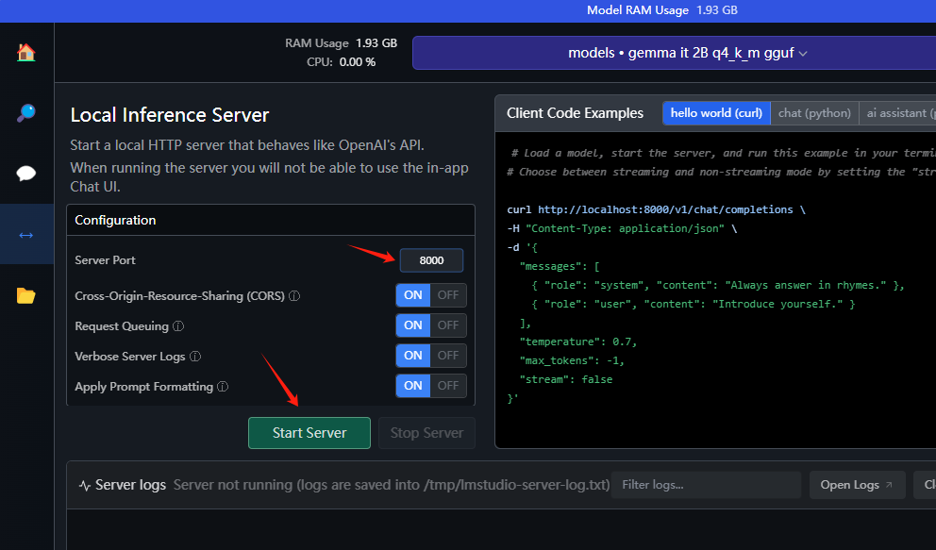This screenshot has width=936, height=550.
Task: Click the "temperature": 0.7 code line
Action: click(577, 342)
